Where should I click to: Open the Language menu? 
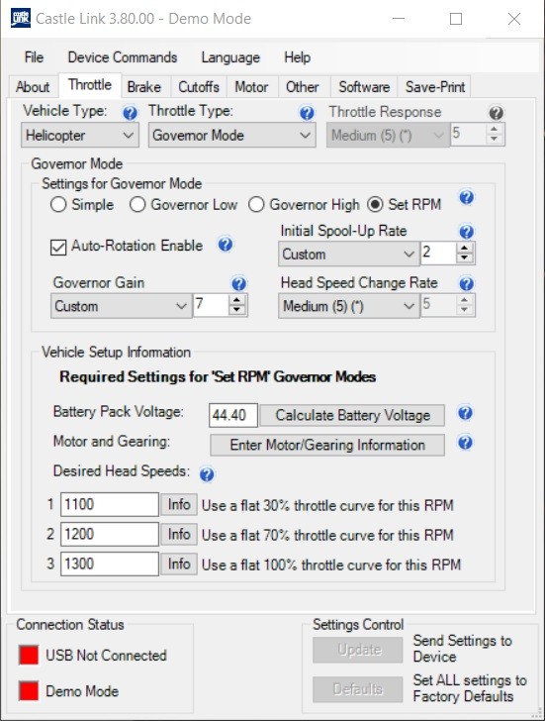click(x=230, y=57)
